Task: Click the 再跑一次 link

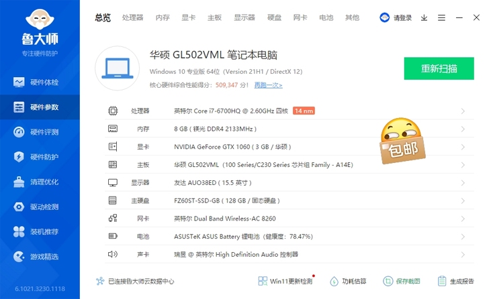Action: (x=268, y=85)
